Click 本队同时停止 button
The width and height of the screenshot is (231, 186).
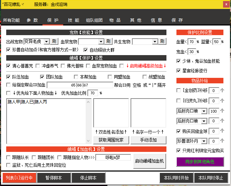[x=211, y=178]
